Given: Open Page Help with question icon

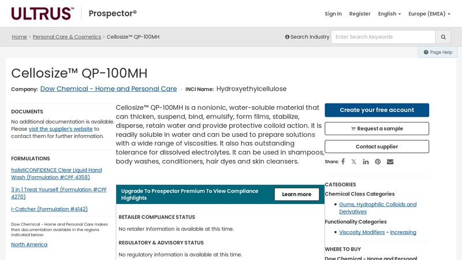Looking at the screenshot, I should pyautogui.click(x=438, y=52).
